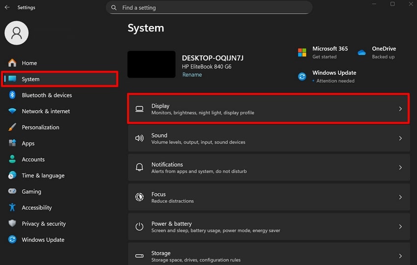Click the Time & language clock icon
This screenshot has height=265, width=417.
12,175
